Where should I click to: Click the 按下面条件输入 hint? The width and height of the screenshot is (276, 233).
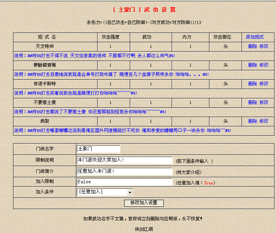[194, 161]
